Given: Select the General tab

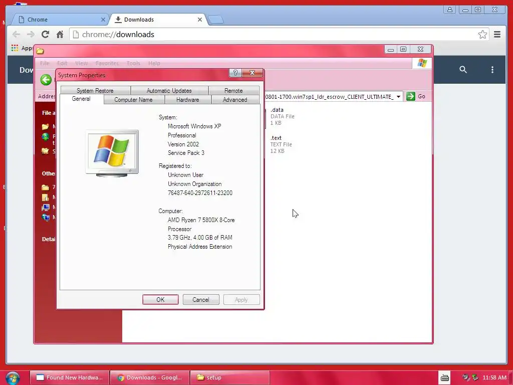Looking at the screenshot, I should point(81,99).
